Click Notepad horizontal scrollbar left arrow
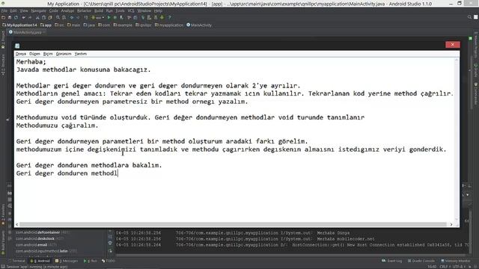This screenshot has height=269, width=479. click(16, 224)
